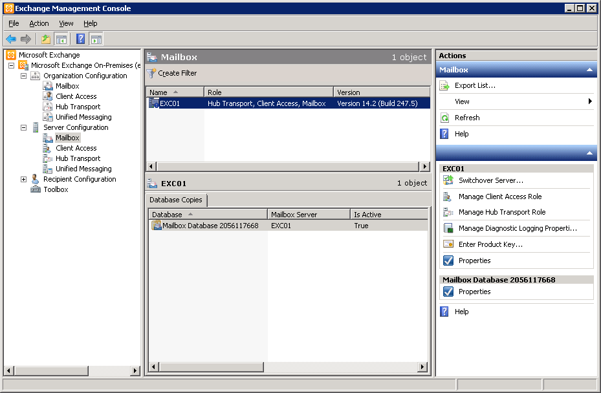Screen dimensions: 601x393
Task: Click the Enter Product Key icon
Action: [448, 244]
